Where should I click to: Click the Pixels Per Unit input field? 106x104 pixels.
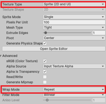[x=74, y=22]
